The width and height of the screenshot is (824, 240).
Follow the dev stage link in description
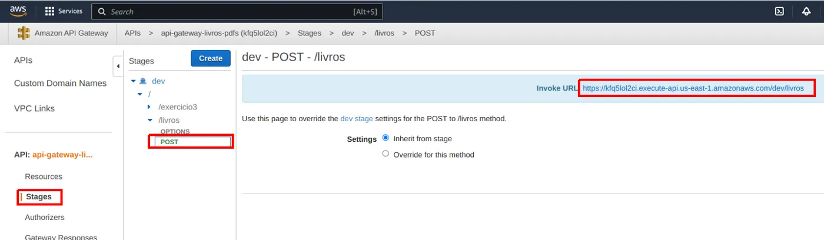point(357,118)
